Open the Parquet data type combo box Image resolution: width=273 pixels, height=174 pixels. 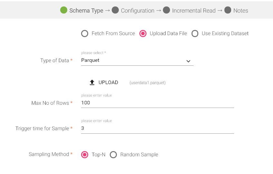(x=132, y=61)
